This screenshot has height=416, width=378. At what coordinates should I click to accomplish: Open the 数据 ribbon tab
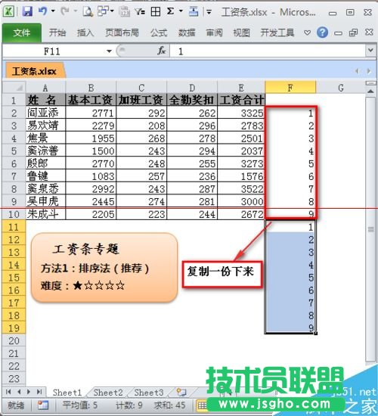187,33
